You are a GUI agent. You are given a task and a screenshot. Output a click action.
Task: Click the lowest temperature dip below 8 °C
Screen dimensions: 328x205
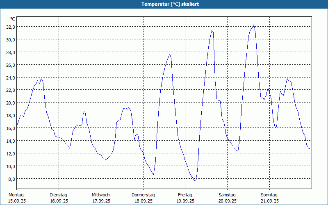(196, 181)
